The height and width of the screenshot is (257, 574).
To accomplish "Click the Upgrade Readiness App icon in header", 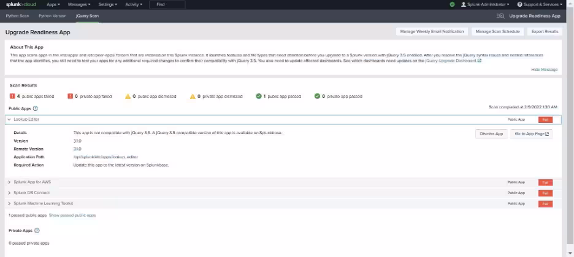I will tap(500, 16).
